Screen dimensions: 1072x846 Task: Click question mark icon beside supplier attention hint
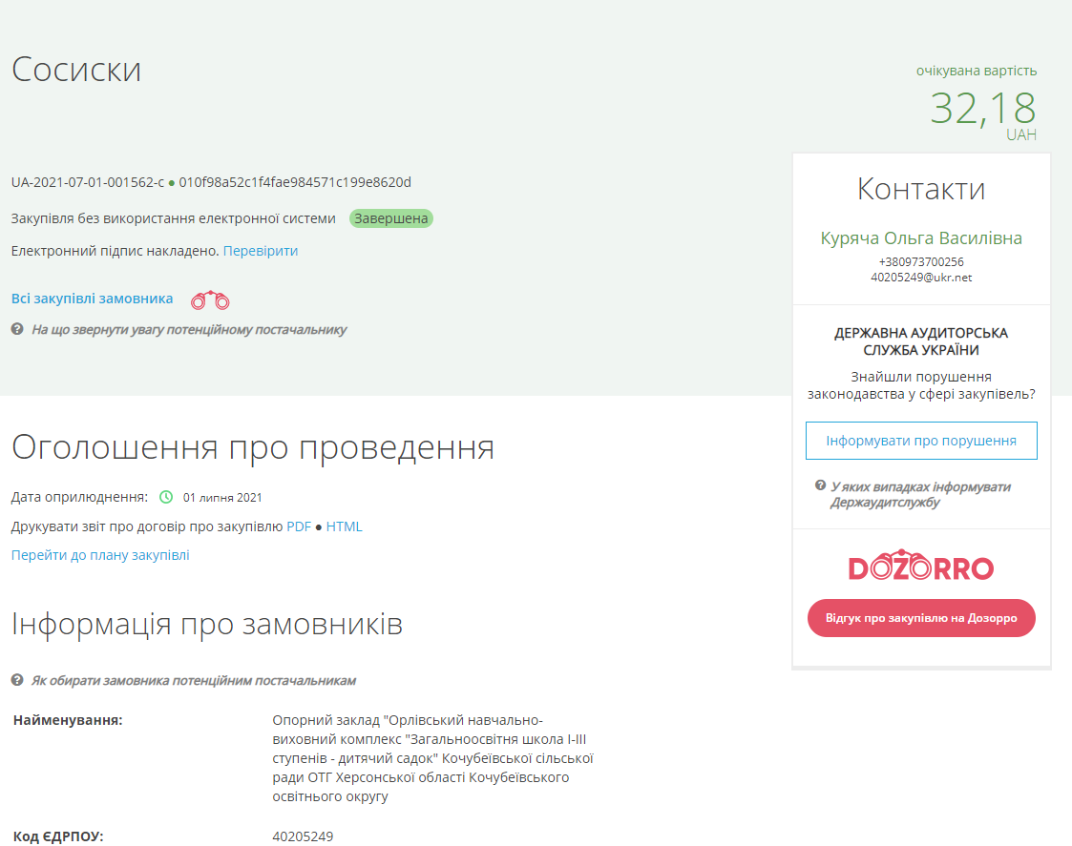tap(17, 329)
